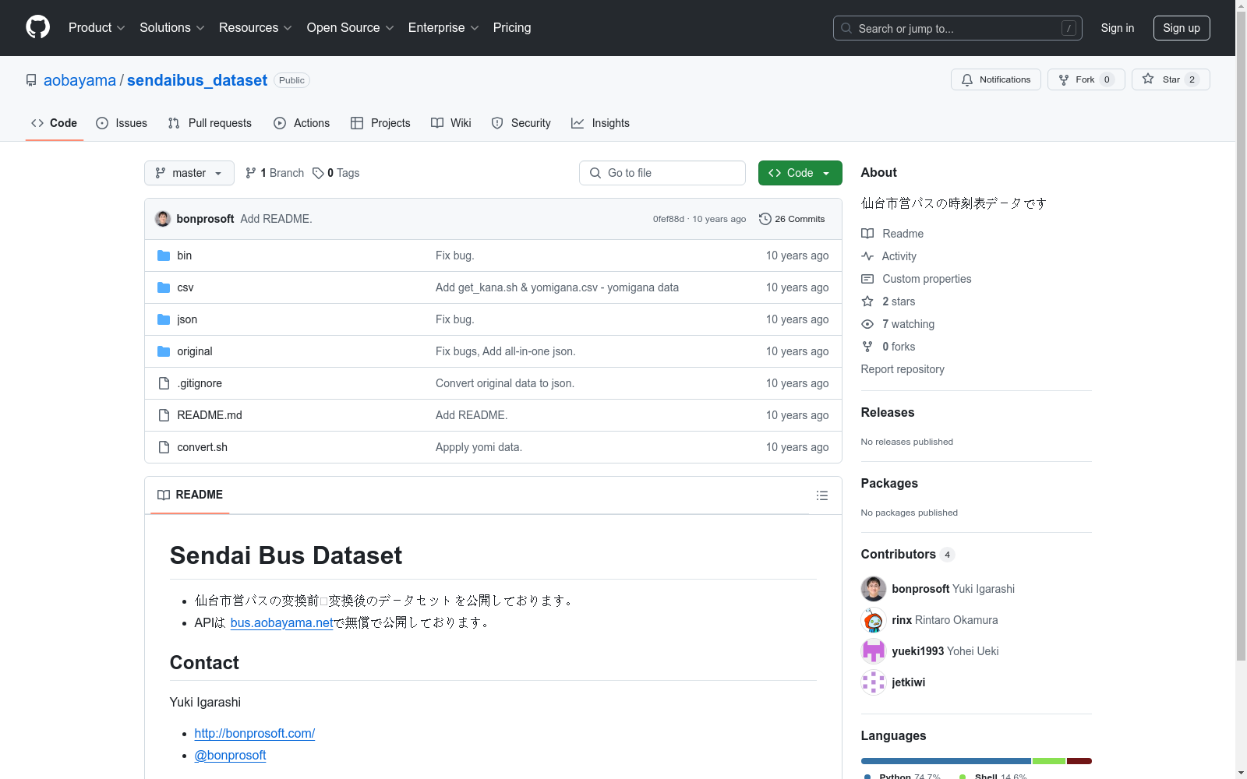Click bonprosoft avatar in commit header
The height and width of the screenshot is (779, 1247).
pos(163,219)
